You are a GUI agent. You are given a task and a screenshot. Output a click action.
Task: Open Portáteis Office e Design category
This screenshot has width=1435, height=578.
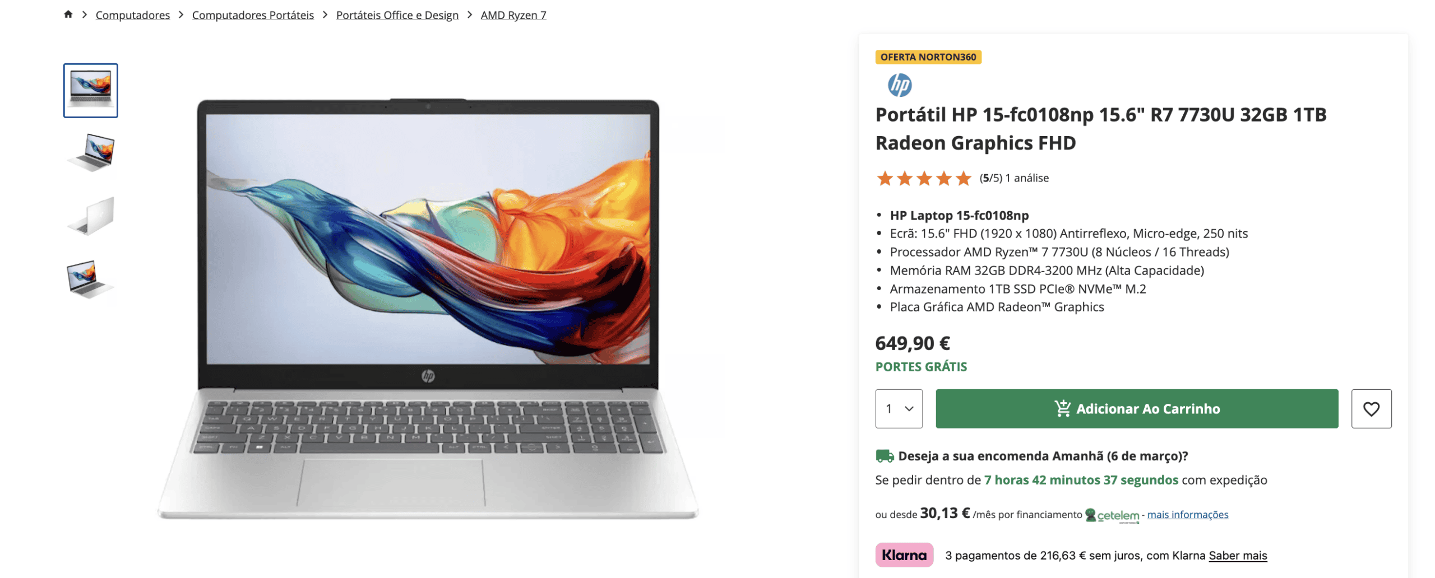[x=397, y=15]
